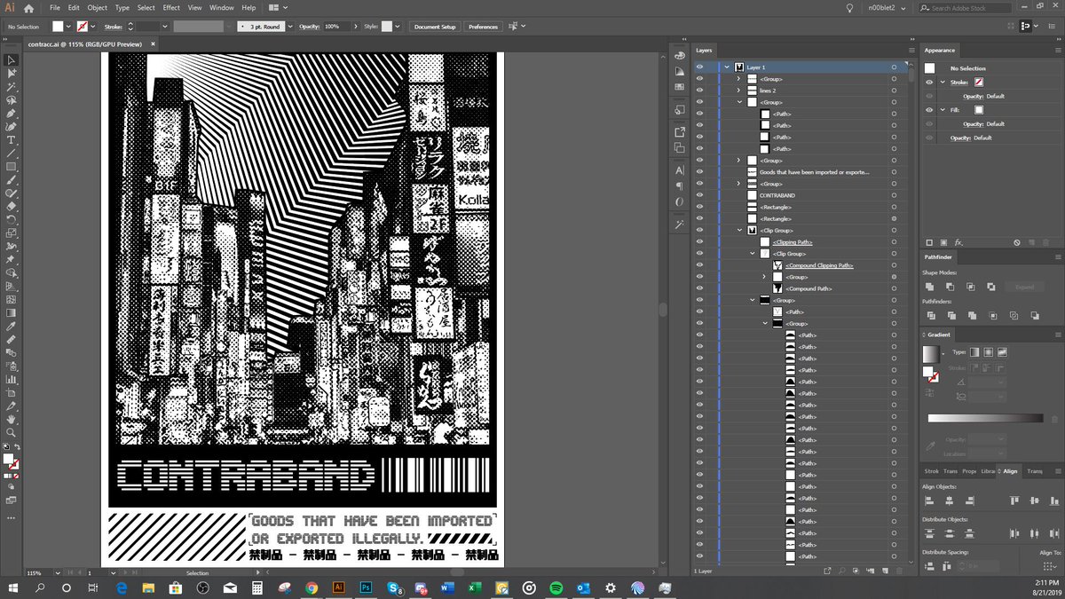This screenshot has height=599, width=1065.
Task: Expand the Fill attribute in Appearance
Action: (943, 110)
